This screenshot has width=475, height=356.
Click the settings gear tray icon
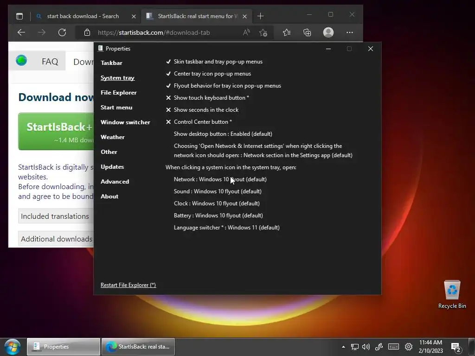[x=409, y=347]
